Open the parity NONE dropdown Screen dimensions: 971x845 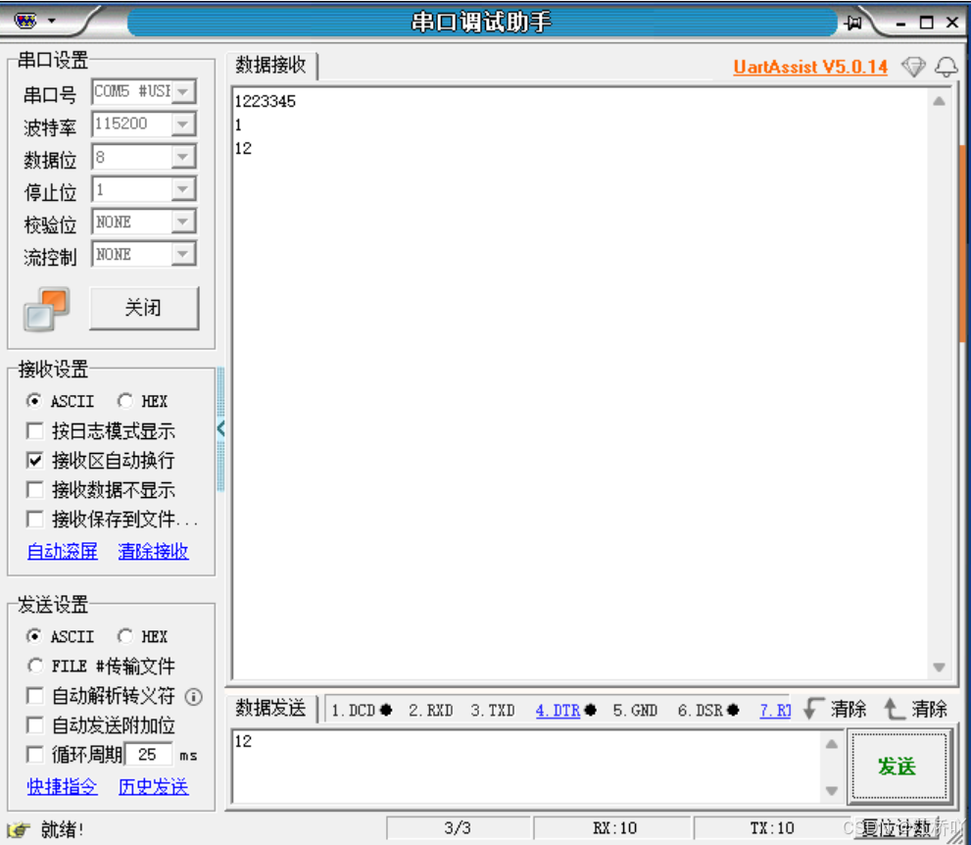click(182, 222)
